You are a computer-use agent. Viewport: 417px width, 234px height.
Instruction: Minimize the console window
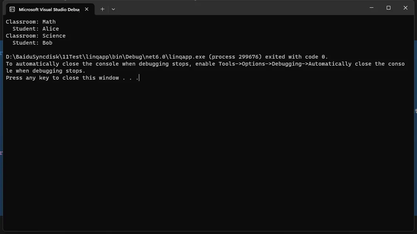372,8
